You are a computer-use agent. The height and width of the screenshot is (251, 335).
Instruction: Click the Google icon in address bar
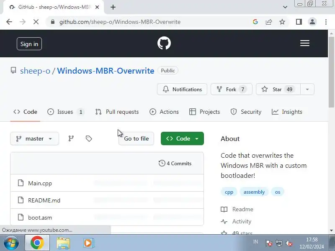[255, 22]
